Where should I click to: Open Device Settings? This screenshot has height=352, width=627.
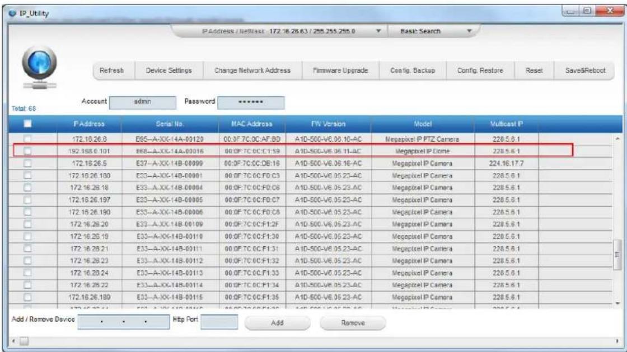coord(169,71)
